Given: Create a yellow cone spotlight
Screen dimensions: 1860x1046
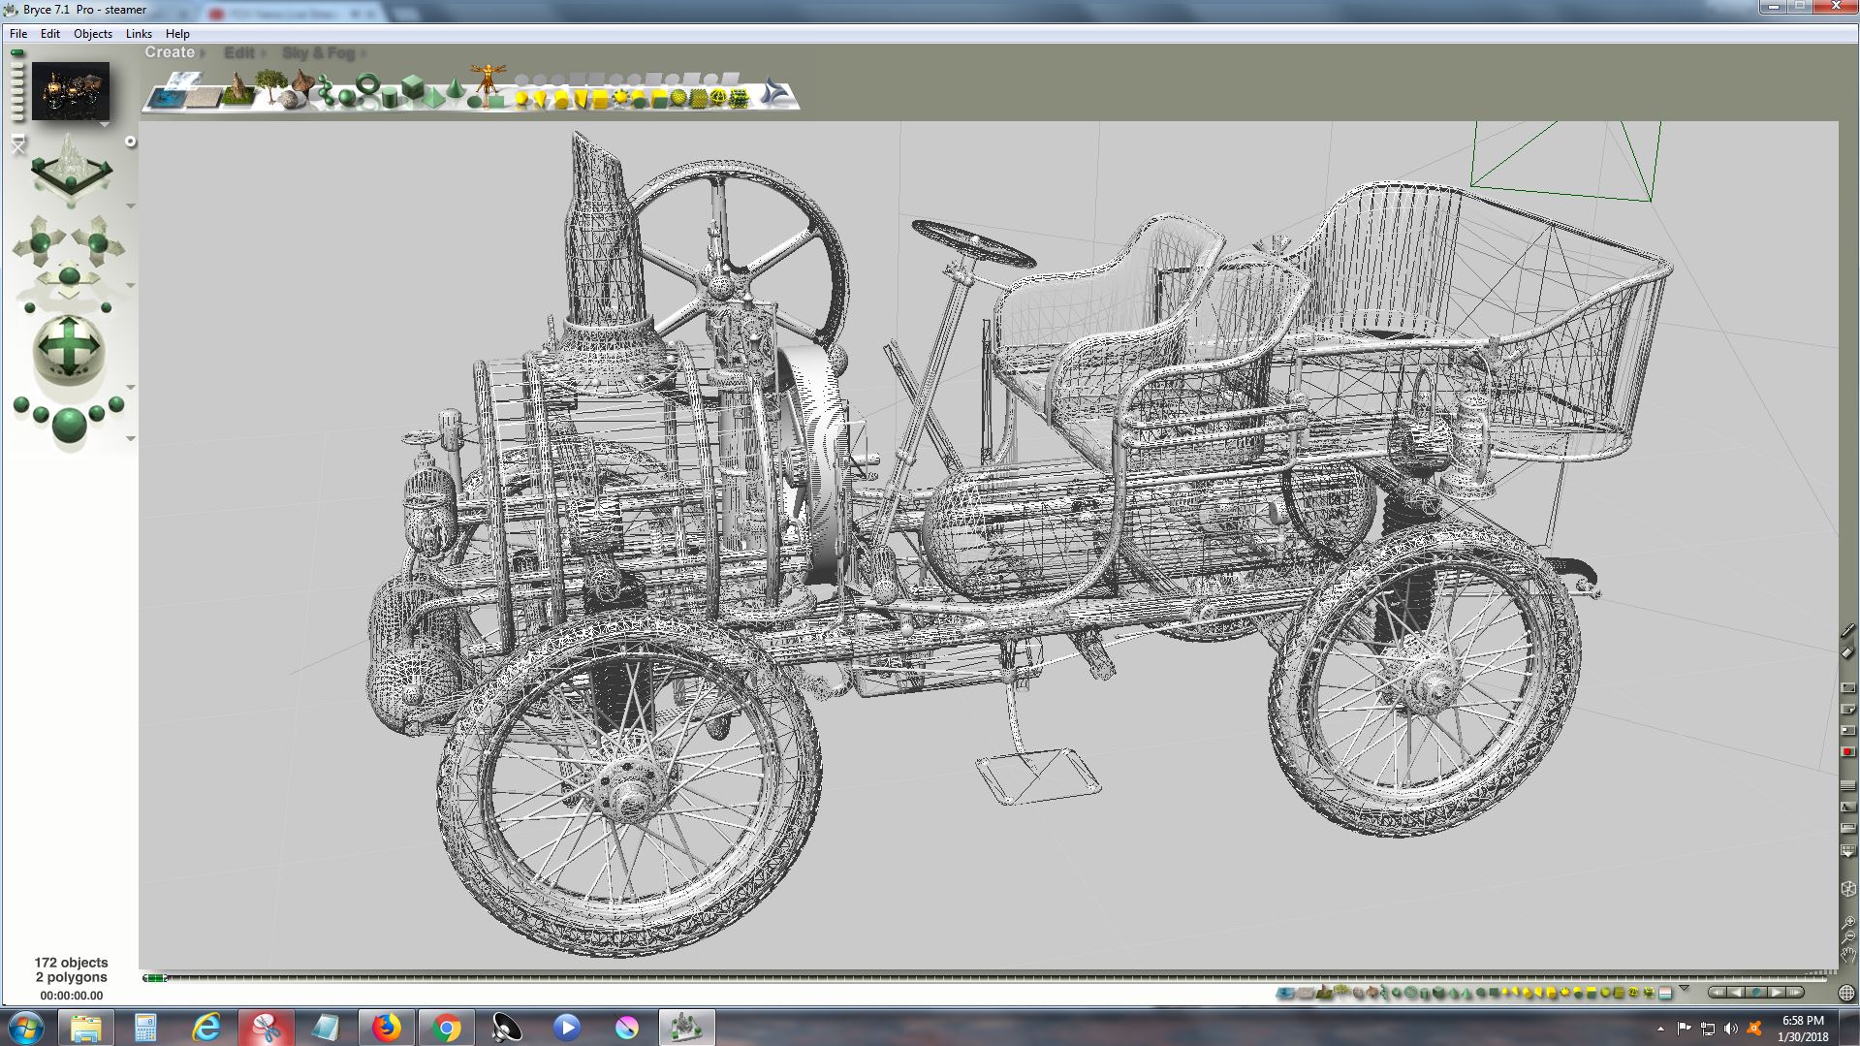Looking at the screenshot, I should 541,98.
